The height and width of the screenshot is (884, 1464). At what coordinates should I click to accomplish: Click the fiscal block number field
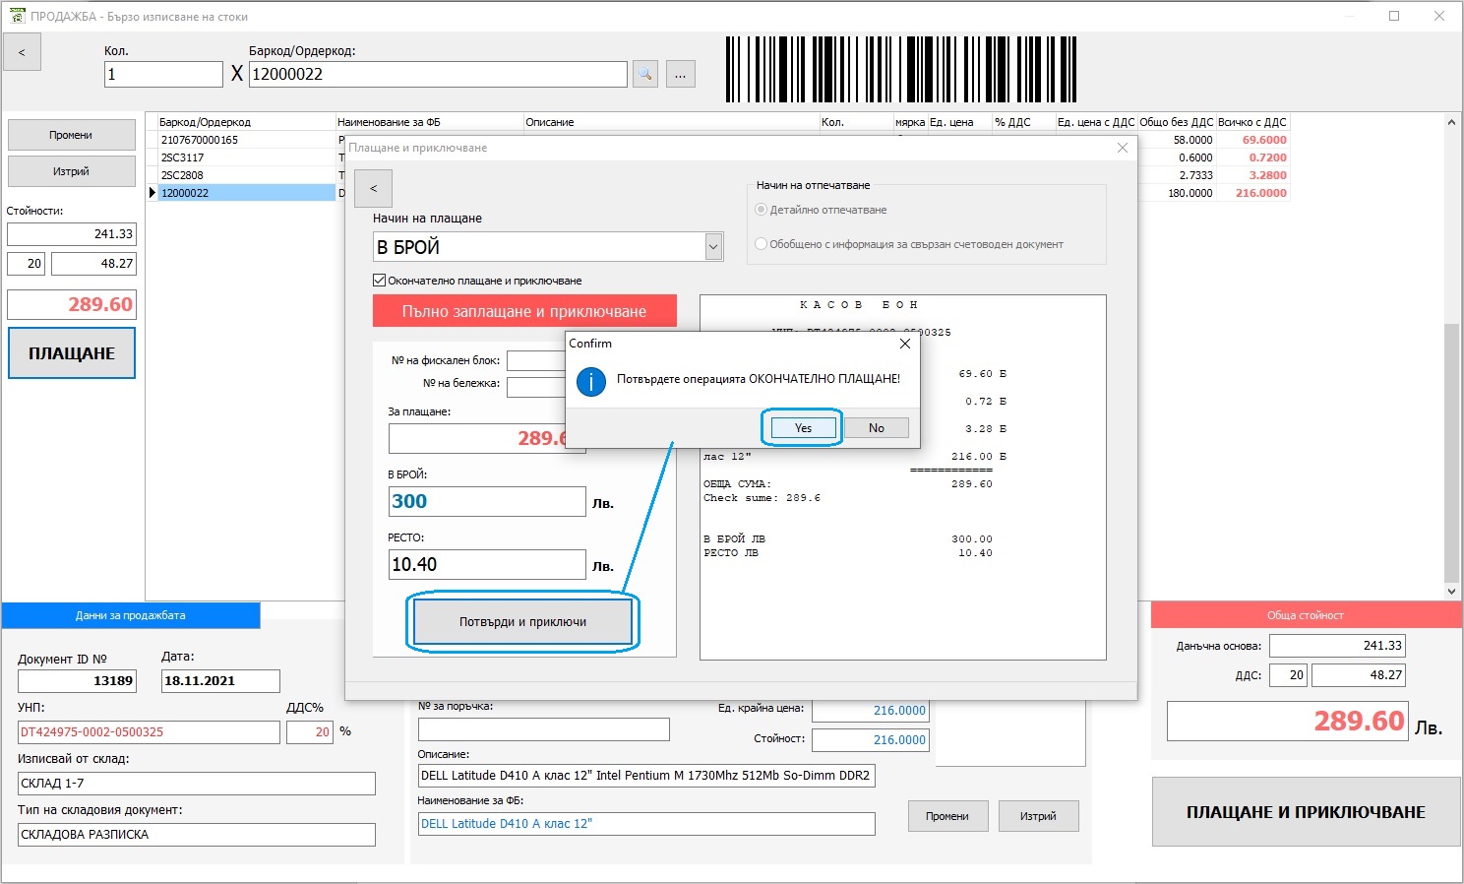(536, 360)
